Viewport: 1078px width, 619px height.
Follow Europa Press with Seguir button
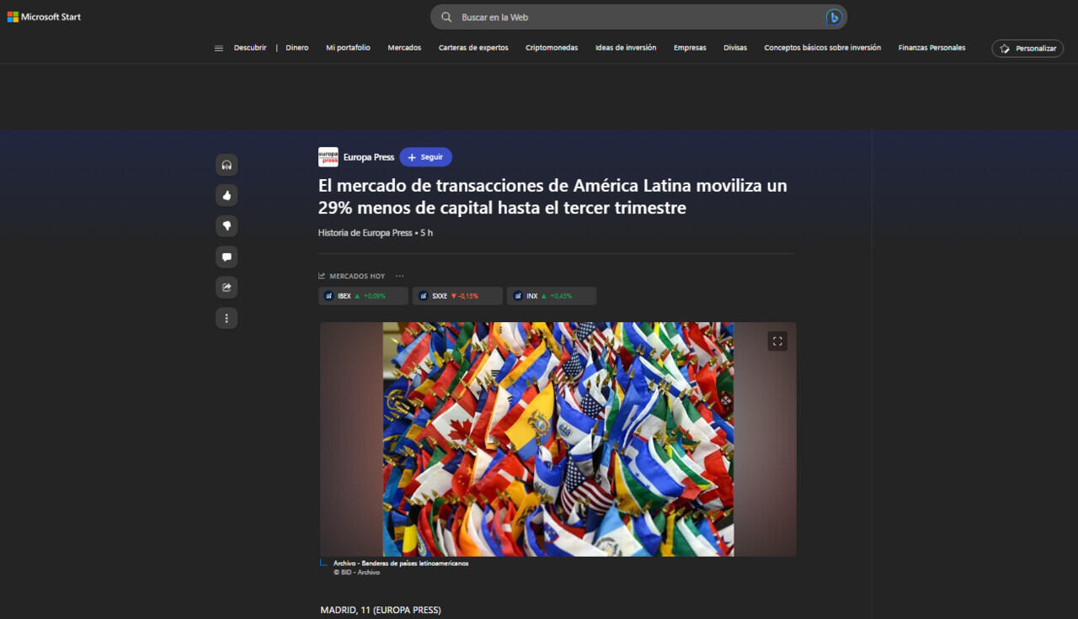pyautogui.click(x=425, y=157)
